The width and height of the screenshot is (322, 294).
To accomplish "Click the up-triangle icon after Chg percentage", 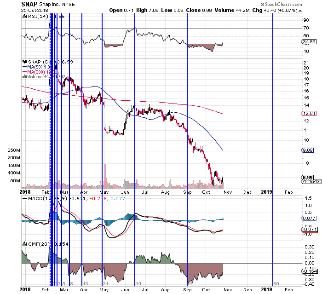I will tap(300, 11).
